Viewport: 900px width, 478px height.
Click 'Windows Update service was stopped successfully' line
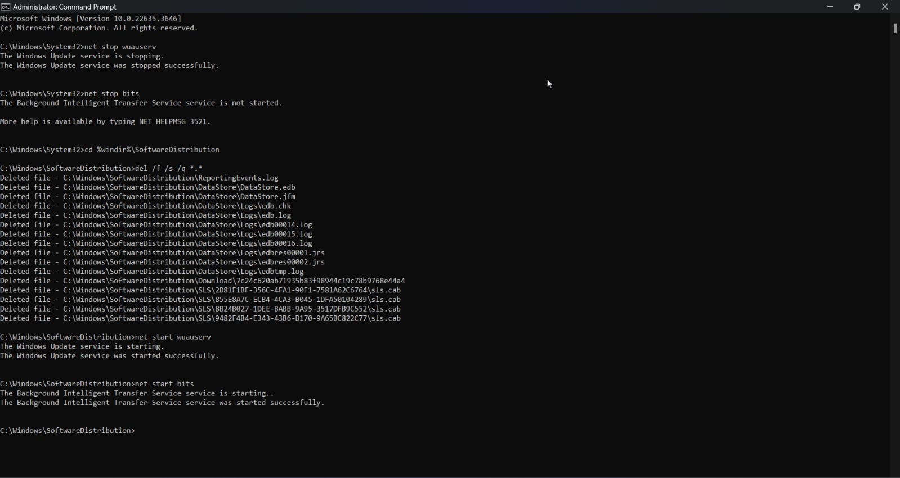pos(110,66)
